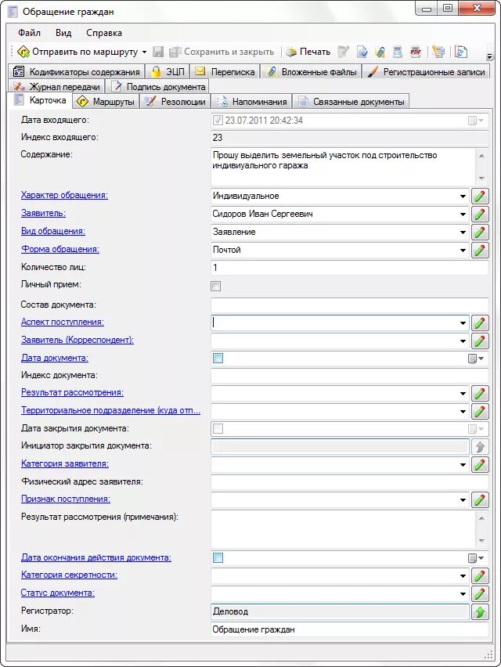Open the Аспект поступления link
The height and width of the screenshot is (667, 501).
[63, 322]
